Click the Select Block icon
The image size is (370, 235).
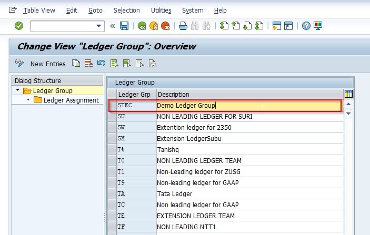click(x=127, y=64)
